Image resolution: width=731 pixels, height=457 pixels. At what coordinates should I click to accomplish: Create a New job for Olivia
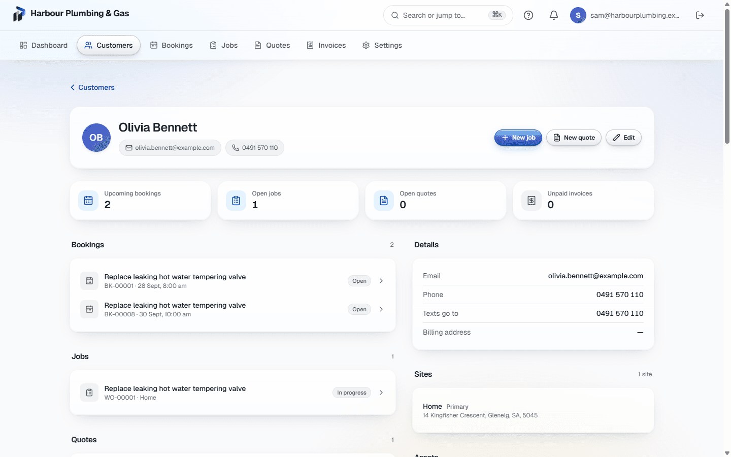pos(518,138)
